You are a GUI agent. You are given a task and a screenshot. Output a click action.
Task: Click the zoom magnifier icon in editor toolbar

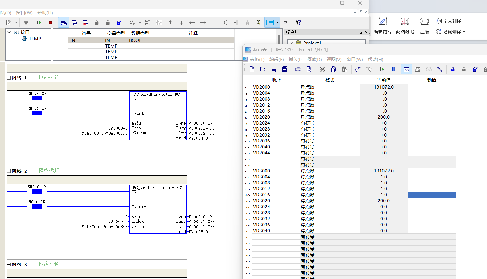(x=259, y=22)
